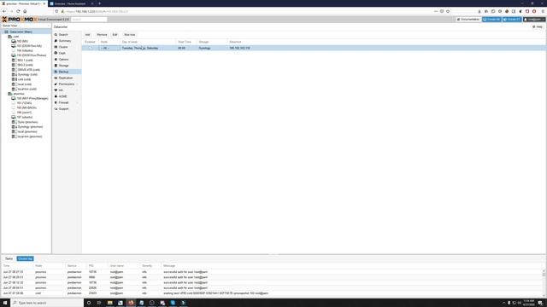Open the Search section in Datacenter menu
547x307 pixels.
pos(63,35)
